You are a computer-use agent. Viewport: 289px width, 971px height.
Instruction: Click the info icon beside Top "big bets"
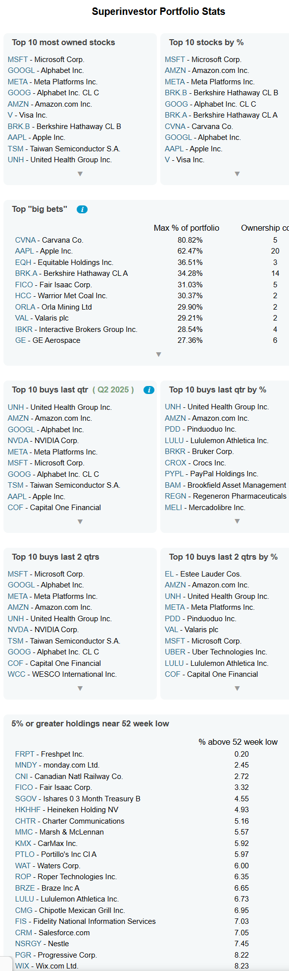coord(82,209)
